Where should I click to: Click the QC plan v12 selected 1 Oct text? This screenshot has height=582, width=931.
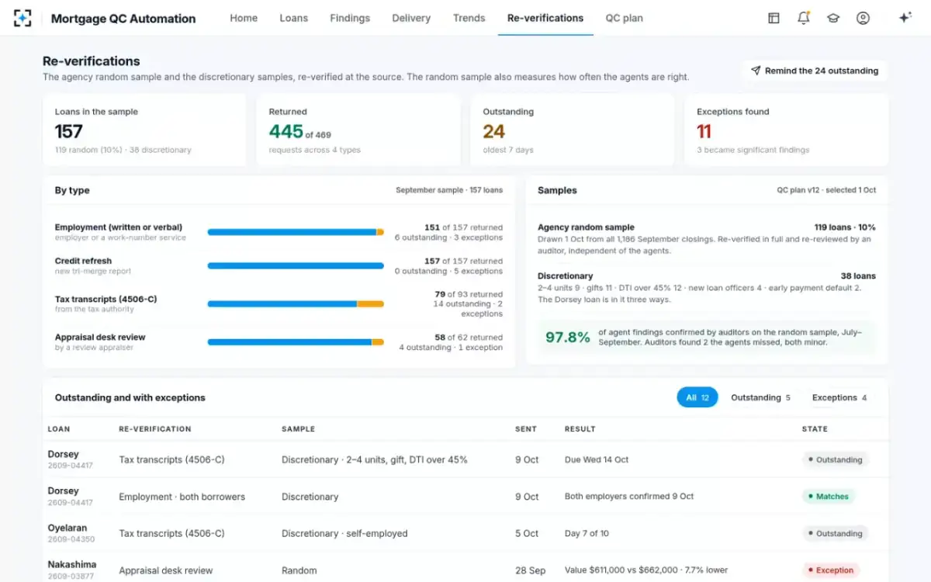(x=826, y=190)
